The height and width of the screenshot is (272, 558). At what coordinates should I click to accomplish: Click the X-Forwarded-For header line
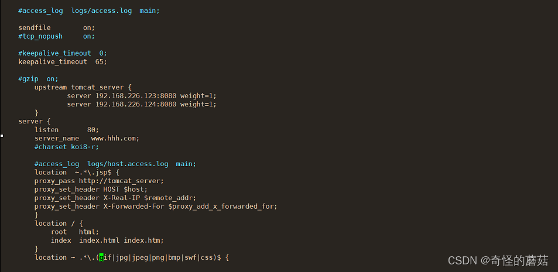155,206
